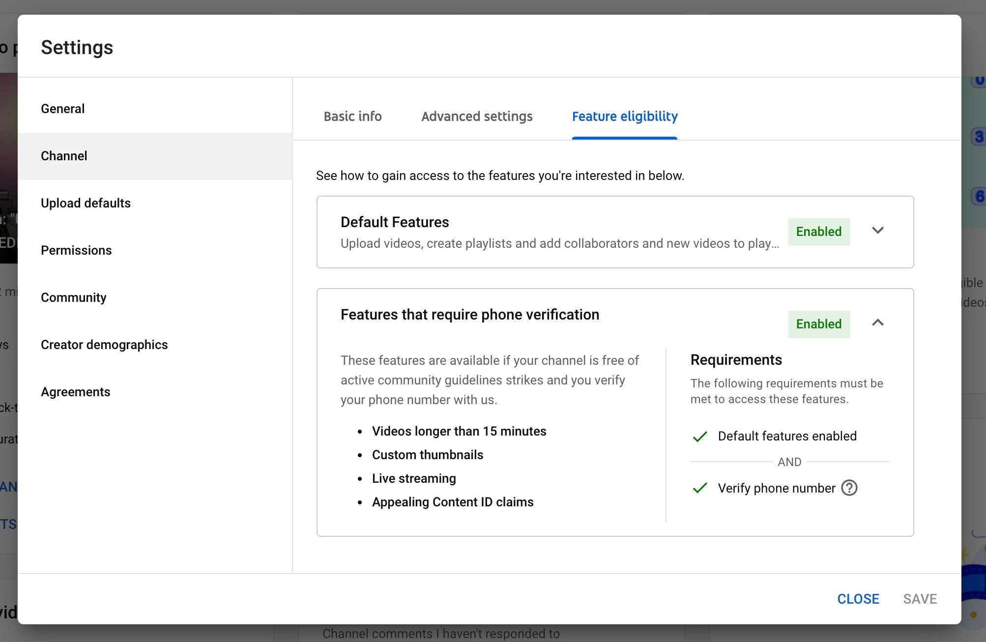
Task: Click green checkmark next to Verify phone number
Action: 699,488
